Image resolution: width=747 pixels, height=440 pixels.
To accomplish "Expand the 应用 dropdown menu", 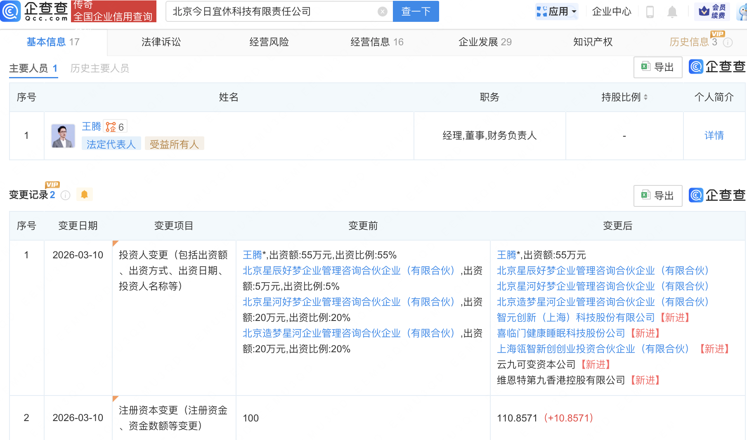I will (557, 12).
